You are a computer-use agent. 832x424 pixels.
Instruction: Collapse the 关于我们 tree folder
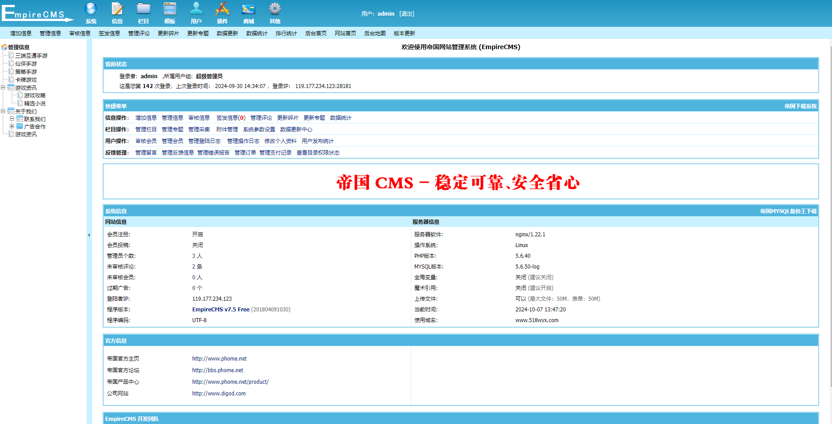tap(3, 111)
